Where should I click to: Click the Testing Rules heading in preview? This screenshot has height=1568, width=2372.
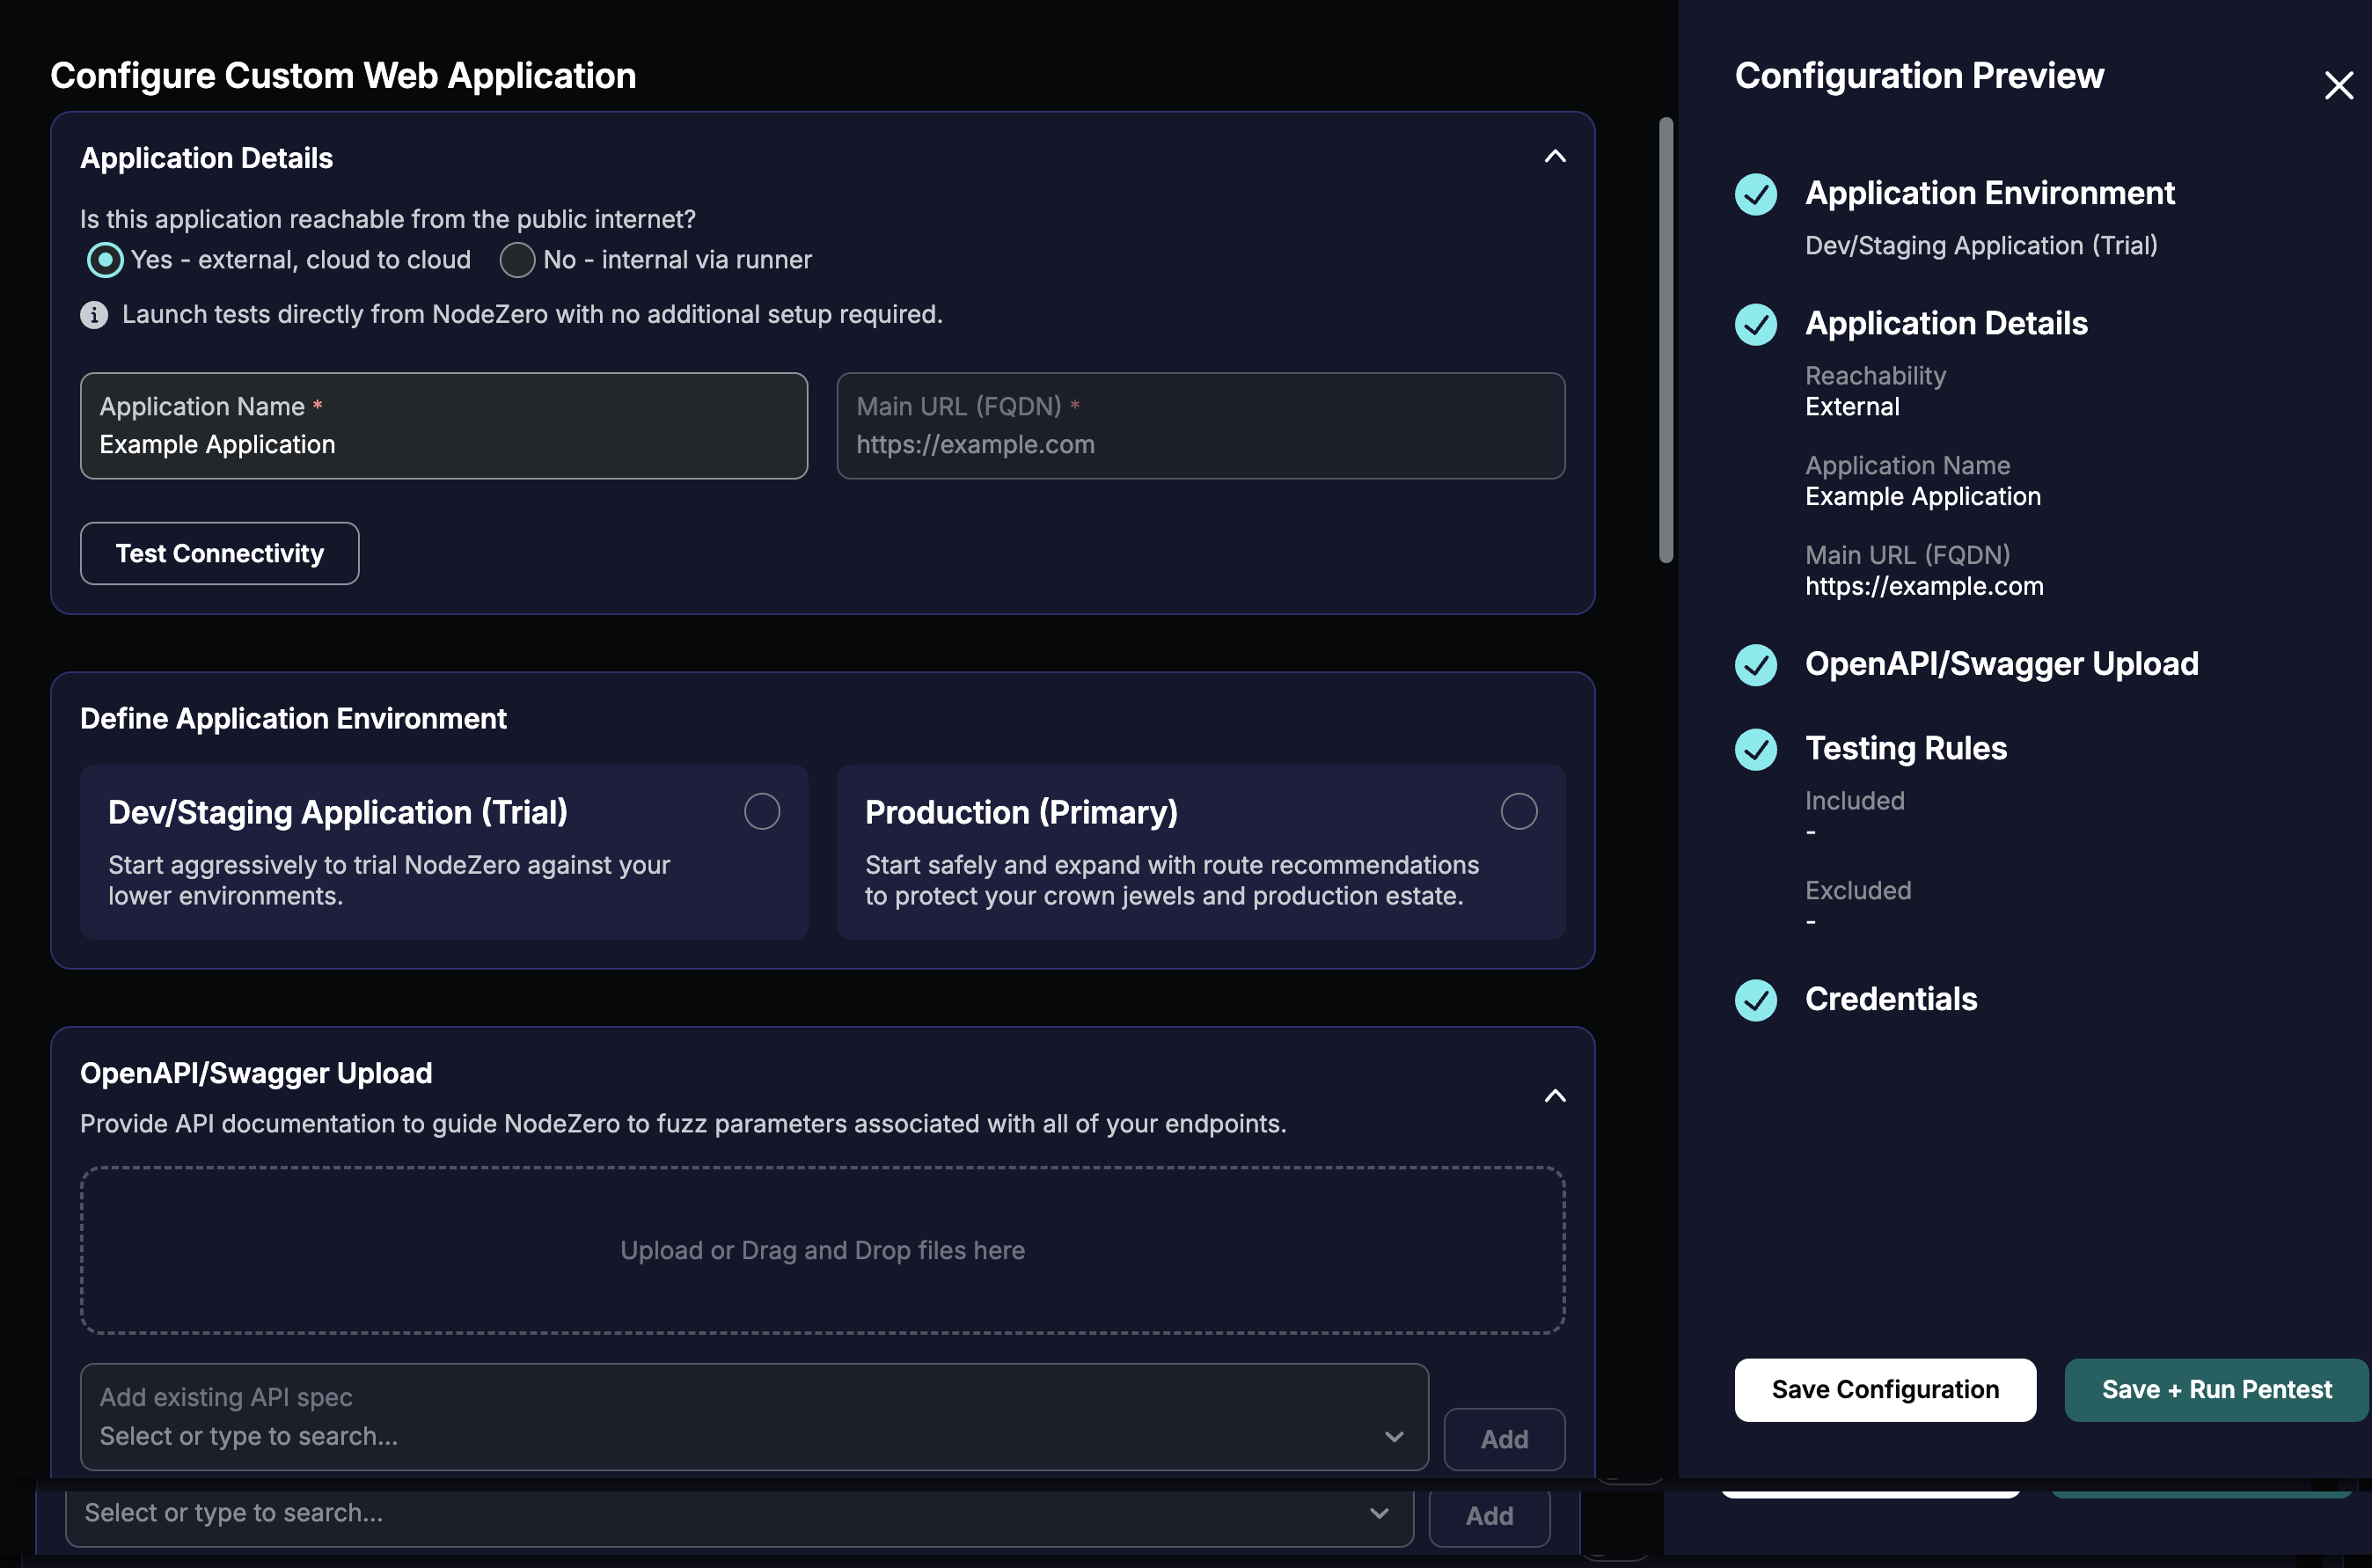pyautogui.click(x=1905, y=749)
